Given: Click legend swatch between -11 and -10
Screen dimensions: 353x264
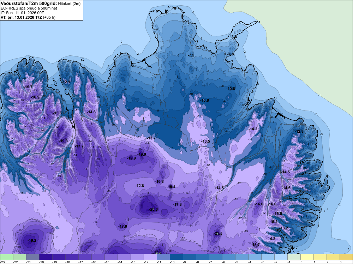Looking at the screenshot, I should (163, 257).
